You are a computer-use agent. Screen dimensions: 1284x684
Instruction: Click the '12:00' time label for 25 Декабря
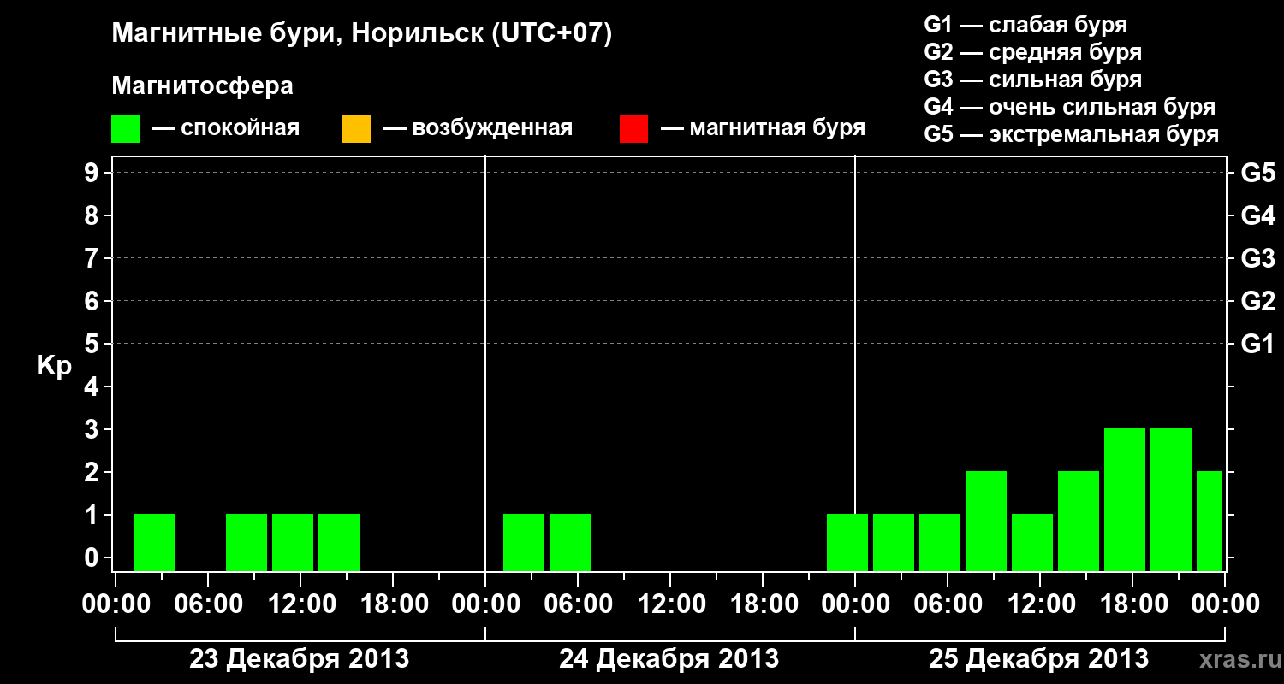tap(1040, 604)
